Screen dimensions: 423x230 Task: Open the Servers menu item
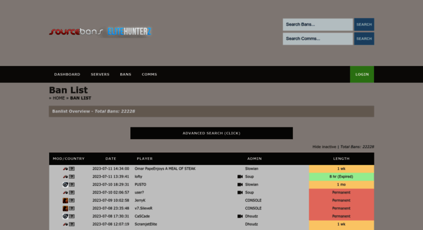[100, 74]
